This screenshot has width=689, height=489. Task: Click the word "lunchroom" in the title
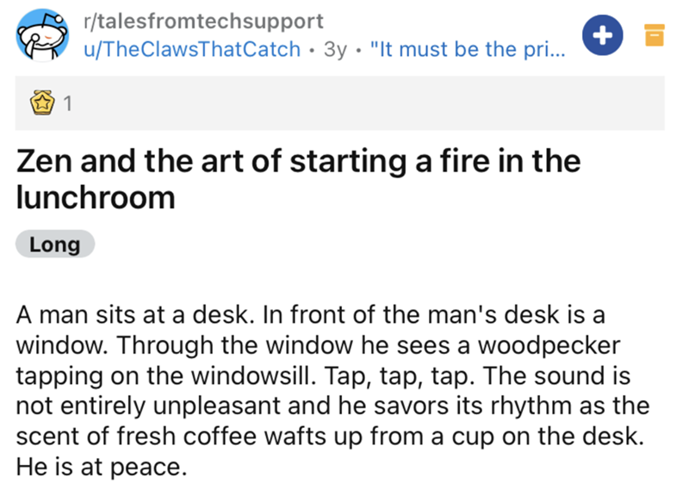(x=95, y=197)
